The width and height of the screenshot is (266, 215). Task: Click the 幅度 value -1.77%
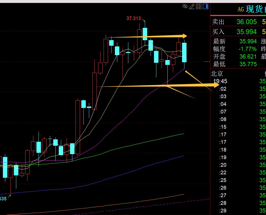point(248,49)
